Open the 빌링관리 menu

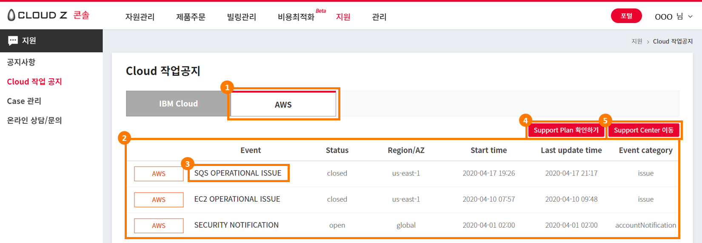tap(242, 17)
